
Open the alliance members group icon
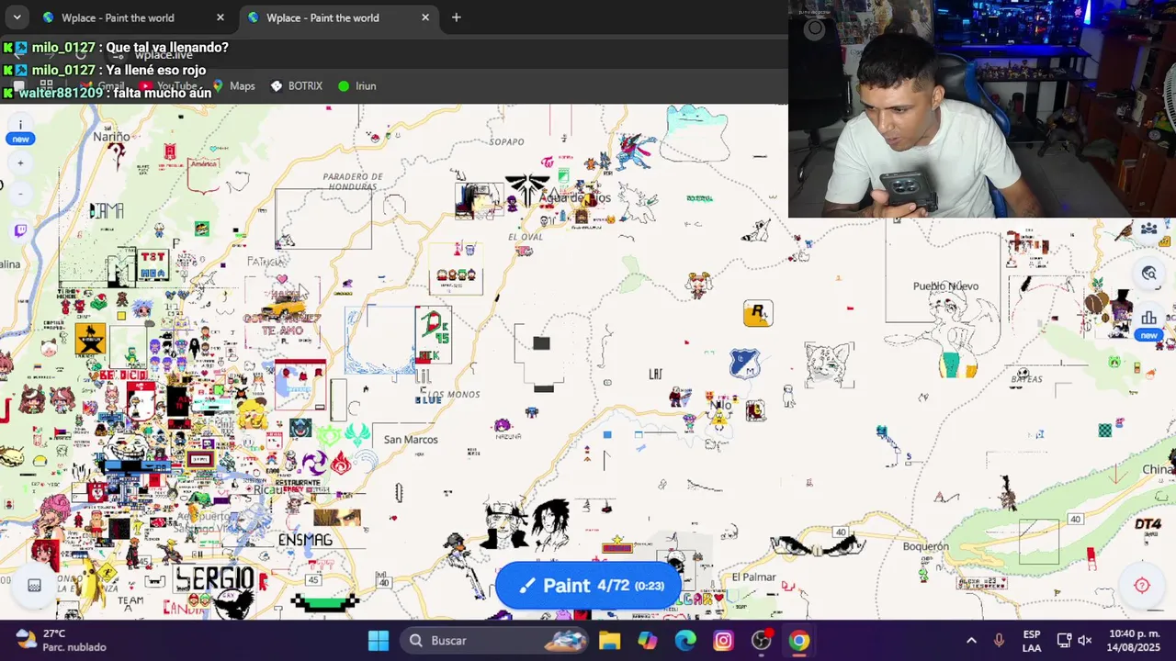(x=1148, y=230)
